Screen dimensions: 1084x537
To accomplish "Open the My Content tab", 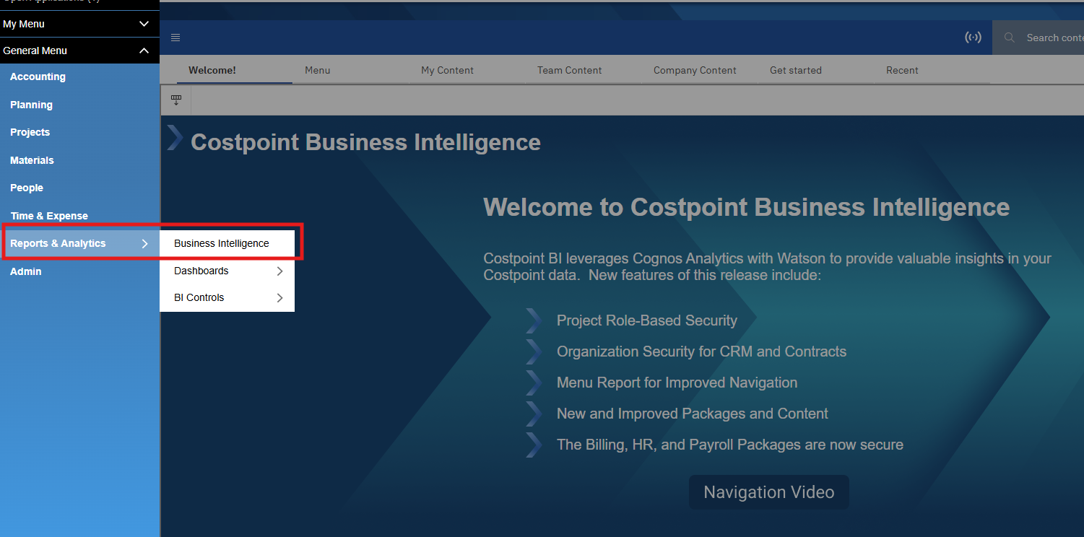I will 447,70.
